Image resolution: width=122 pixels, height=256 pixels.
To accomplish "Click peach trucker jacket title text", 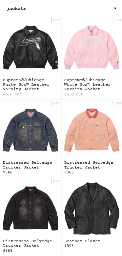I will coord(89,165).
